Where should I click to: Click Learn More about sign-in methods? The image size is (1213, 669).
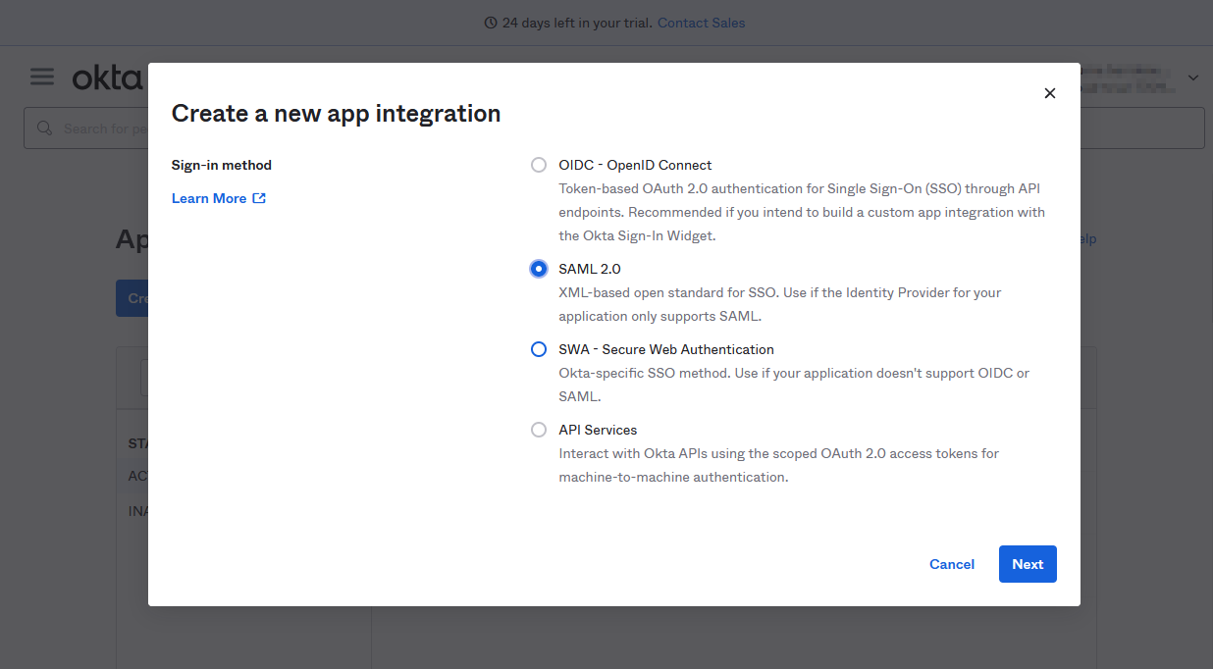(209, 197)
